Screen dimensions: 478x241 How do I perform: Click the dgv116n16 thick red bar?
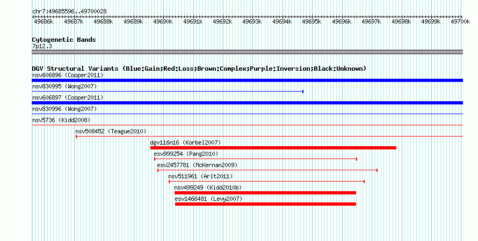(273, 148)
